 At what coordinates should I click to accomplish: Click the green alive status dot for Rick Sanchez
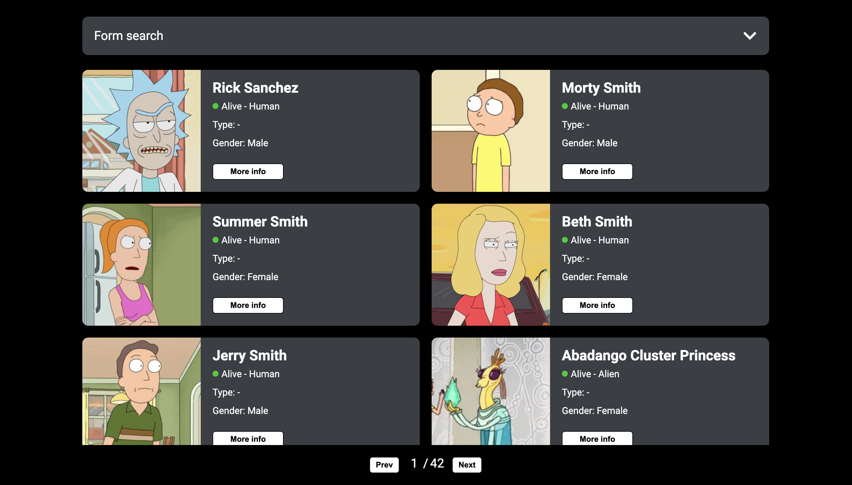(216, 106)
